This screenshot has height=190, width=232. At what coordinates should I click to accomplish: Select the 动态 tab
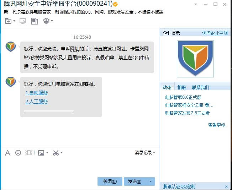click(x=167, y=87)
